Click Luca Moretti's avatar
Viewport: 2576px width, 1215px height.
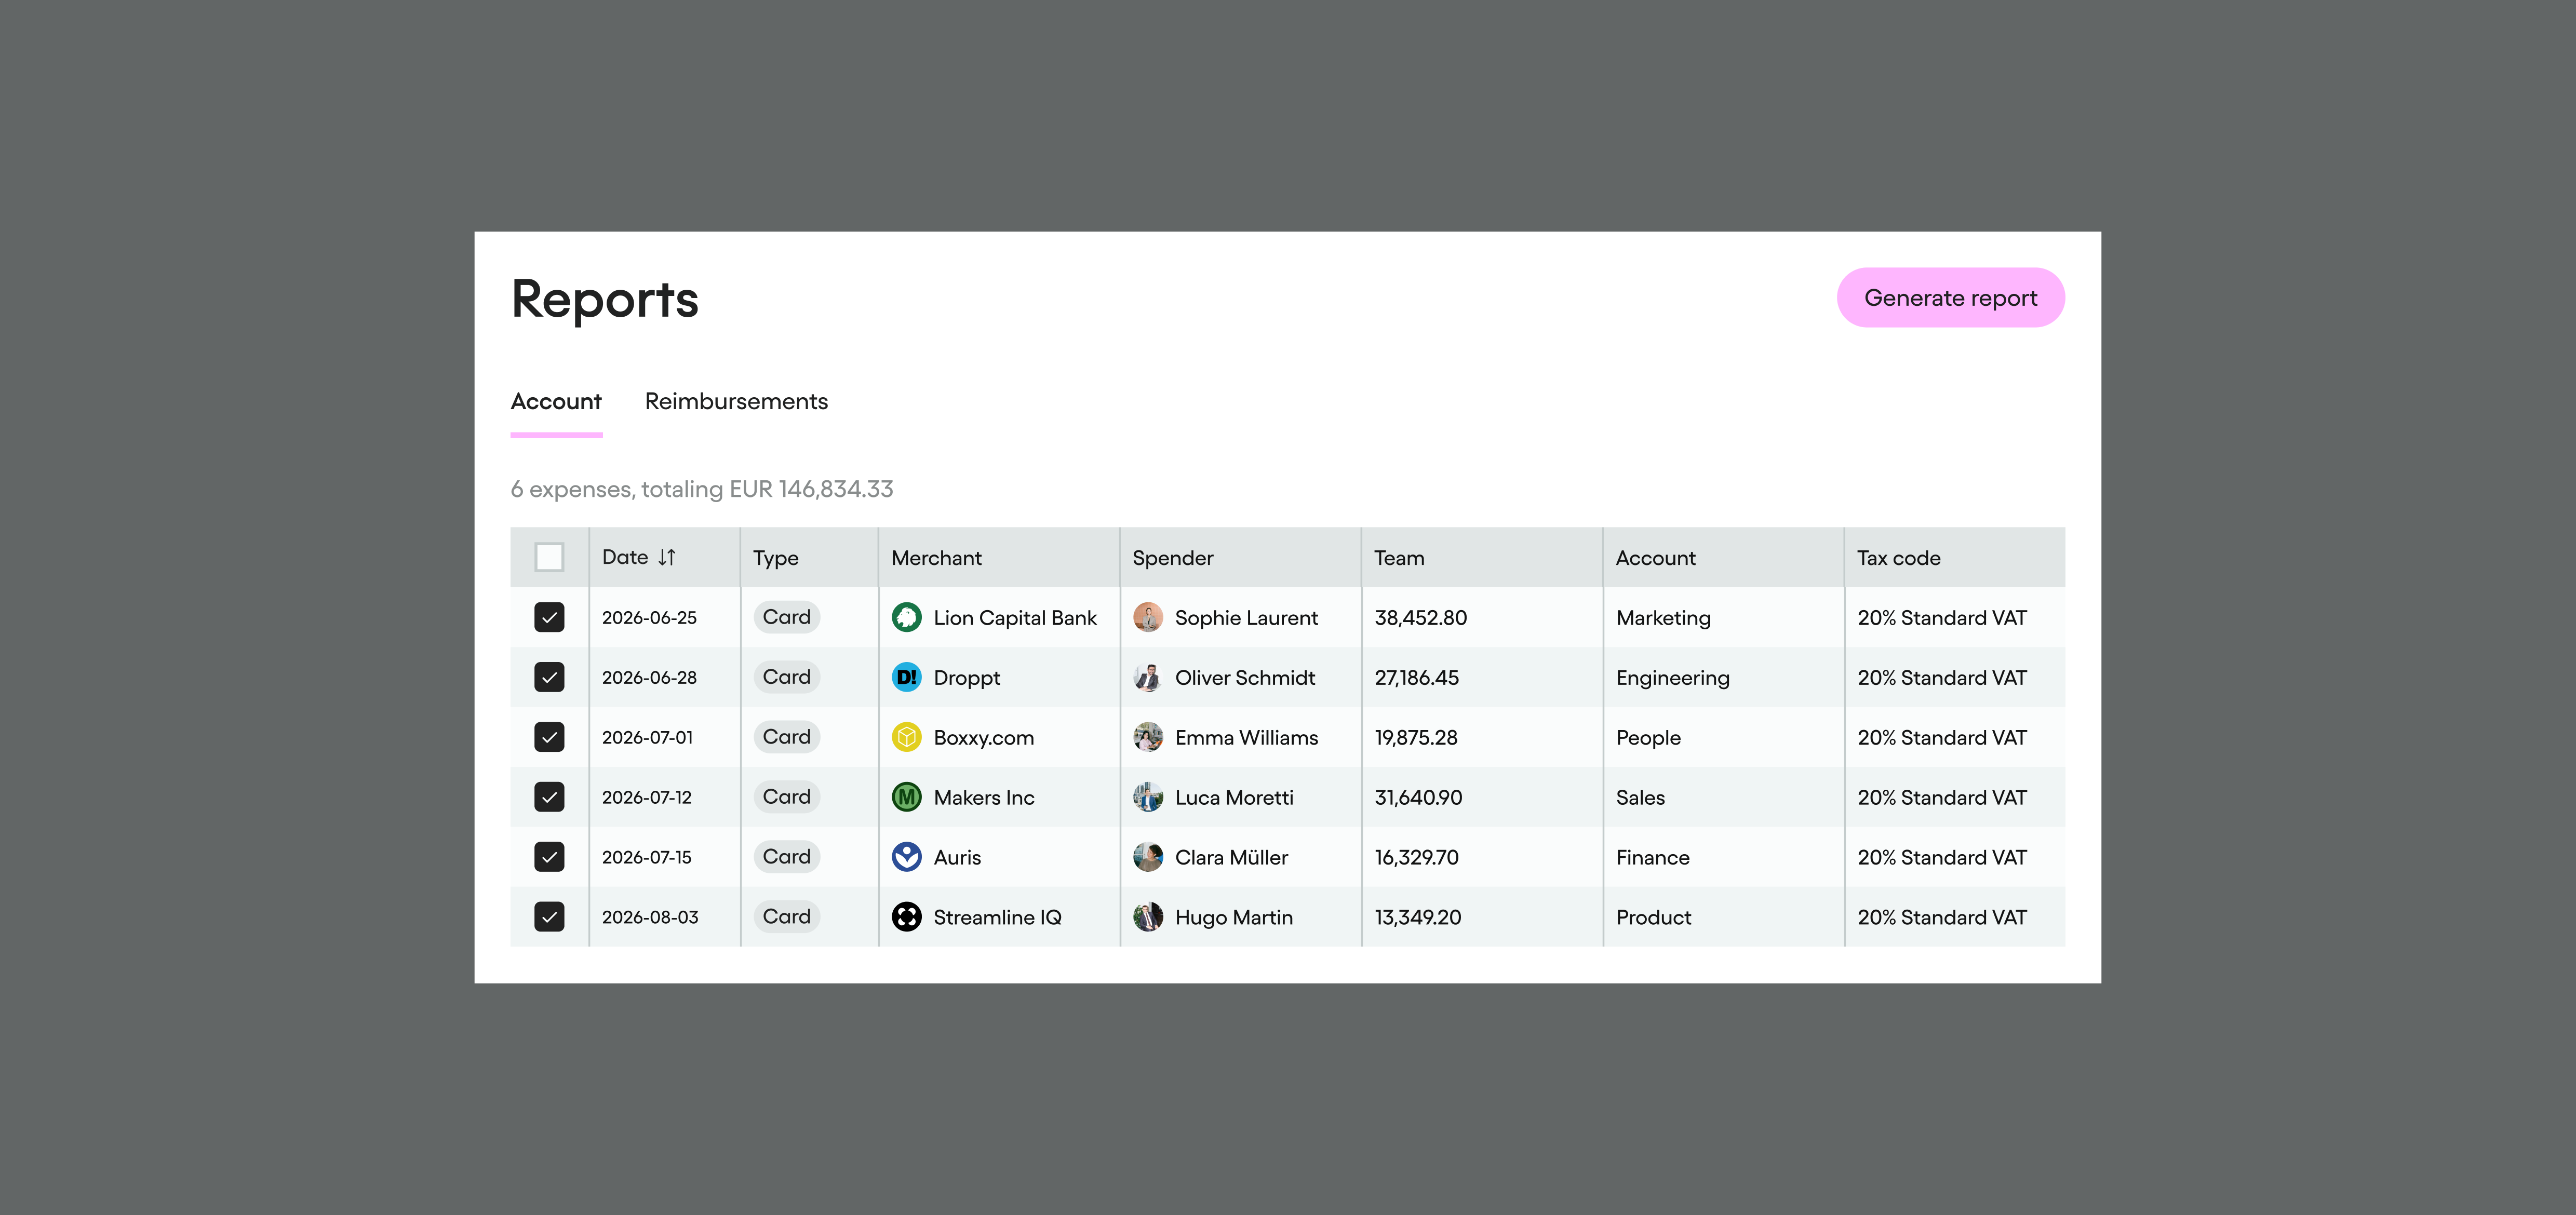(x=1148, y=797)
